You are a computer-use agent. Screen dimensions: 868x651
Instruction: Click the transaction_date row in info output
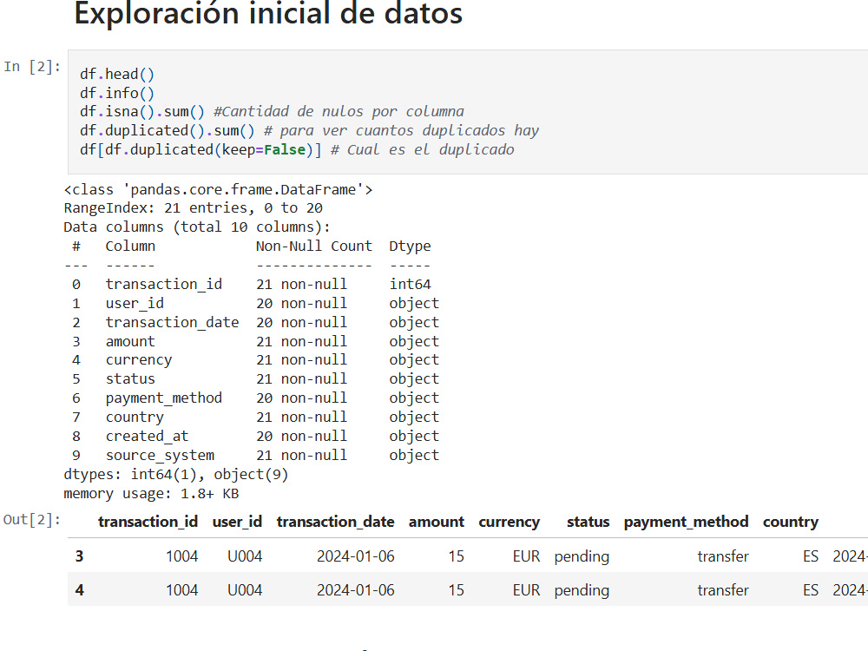pos(254,322)
